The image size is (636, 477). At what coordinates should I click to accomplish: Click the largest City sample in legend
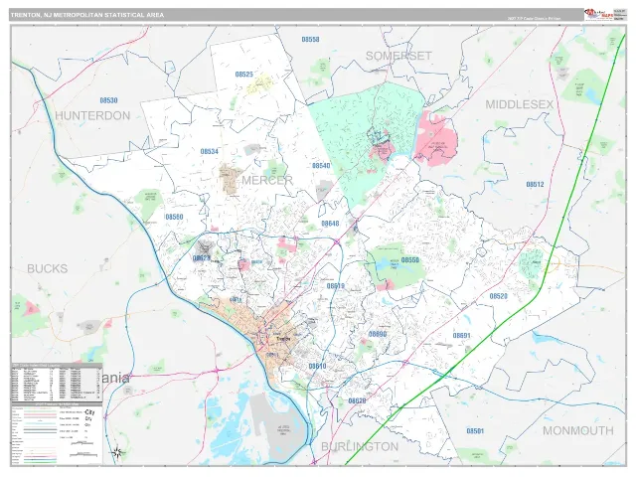coord(89,412)
